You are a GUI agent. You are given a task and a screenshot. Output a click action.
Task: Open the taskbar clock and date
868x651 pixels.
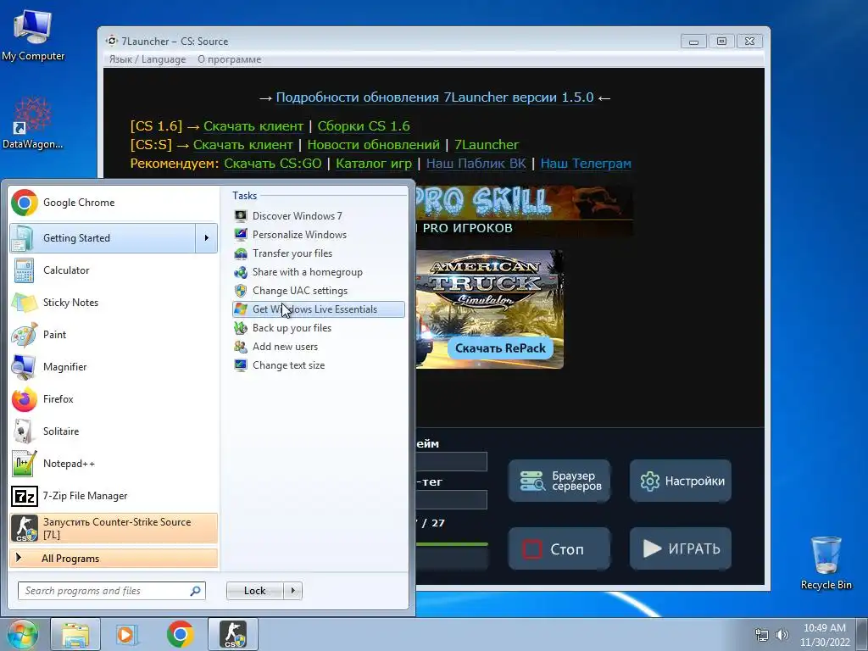pos(825,635)
